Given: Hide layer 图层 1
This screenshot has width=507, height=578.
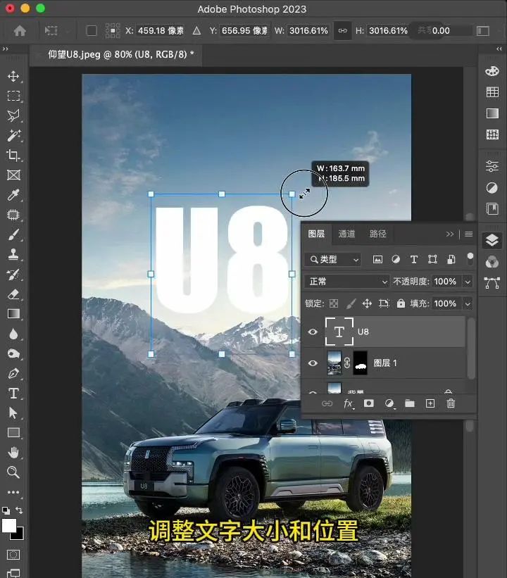Looking at the screenshot, I should point(313,363).
